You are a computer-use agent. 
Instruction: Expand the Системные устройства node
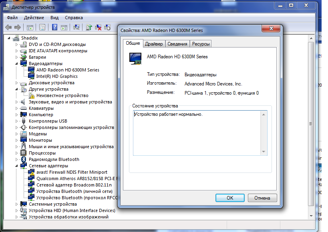16,204
